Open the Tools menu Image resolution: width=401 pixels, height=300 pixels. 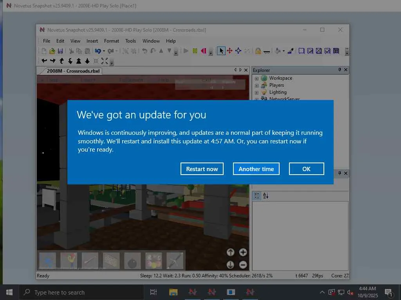130,41
